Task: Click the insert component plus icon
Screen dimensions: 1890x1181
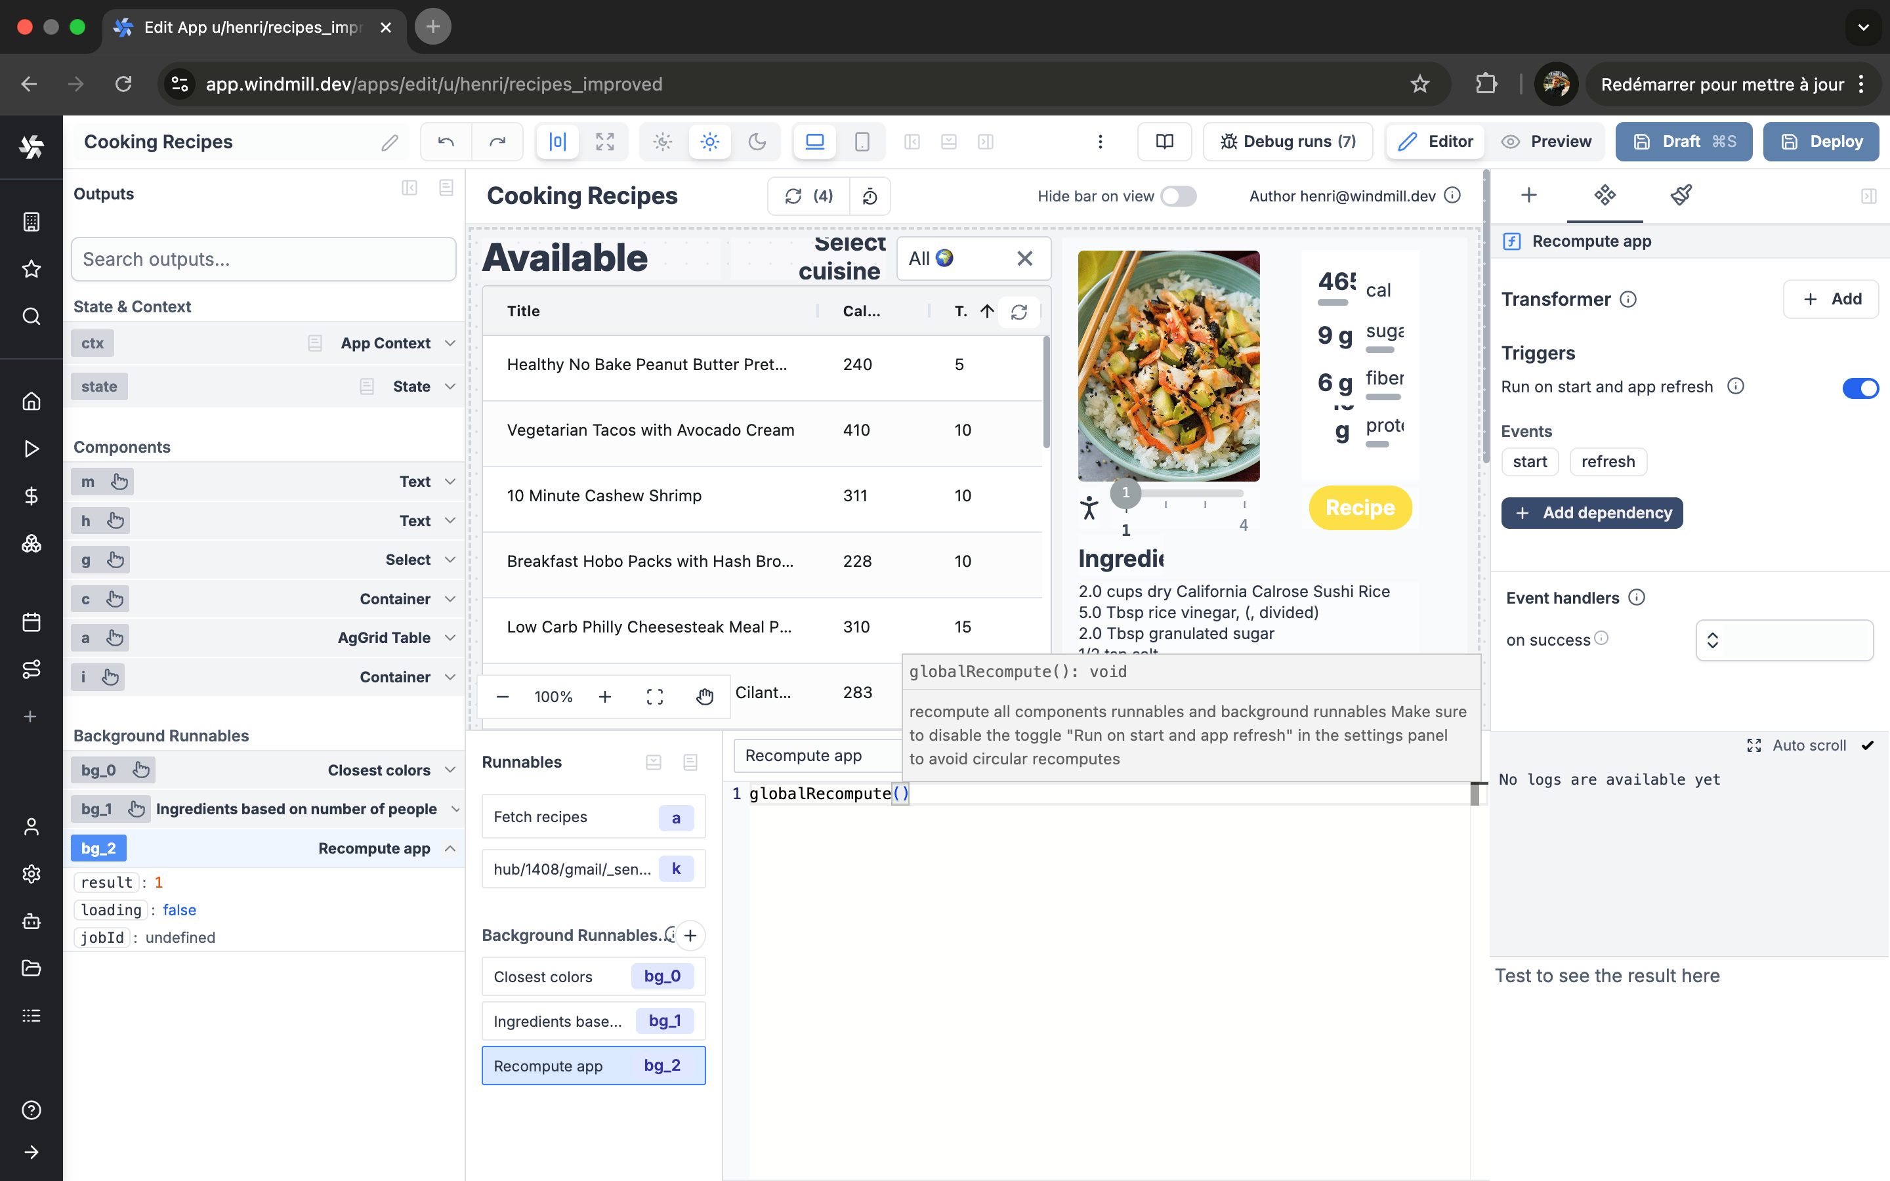Action: pyautogui.click(x=1528, y=196)
